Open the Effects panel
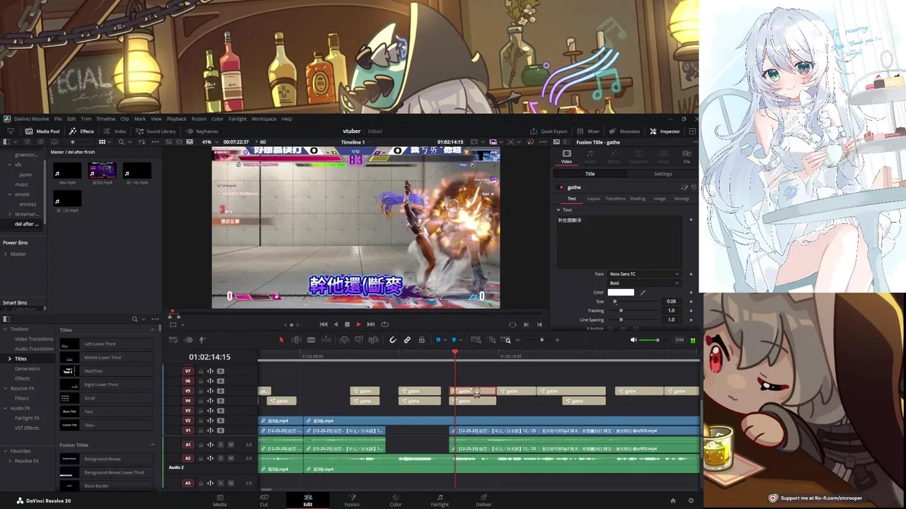906x509 pixels. 81,131
